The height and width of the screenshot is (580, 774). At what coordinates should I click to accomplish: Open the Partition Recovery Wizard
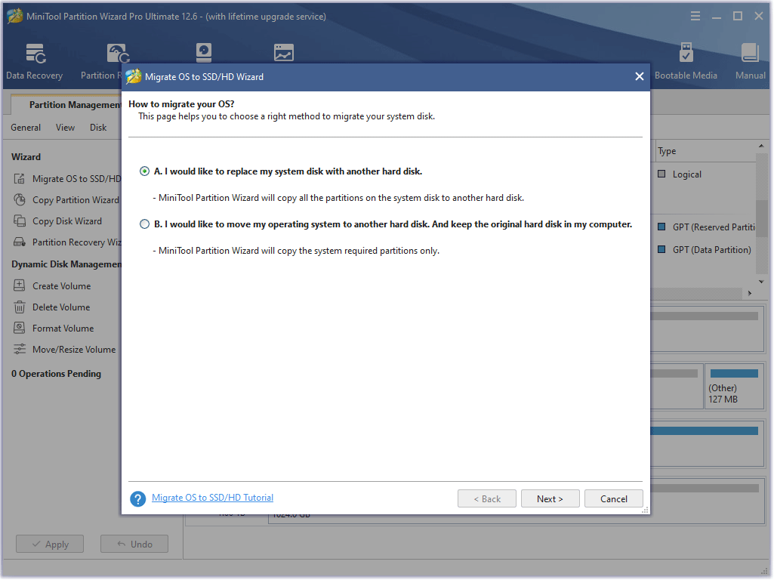pyautogui.click(x=68, y=242)
